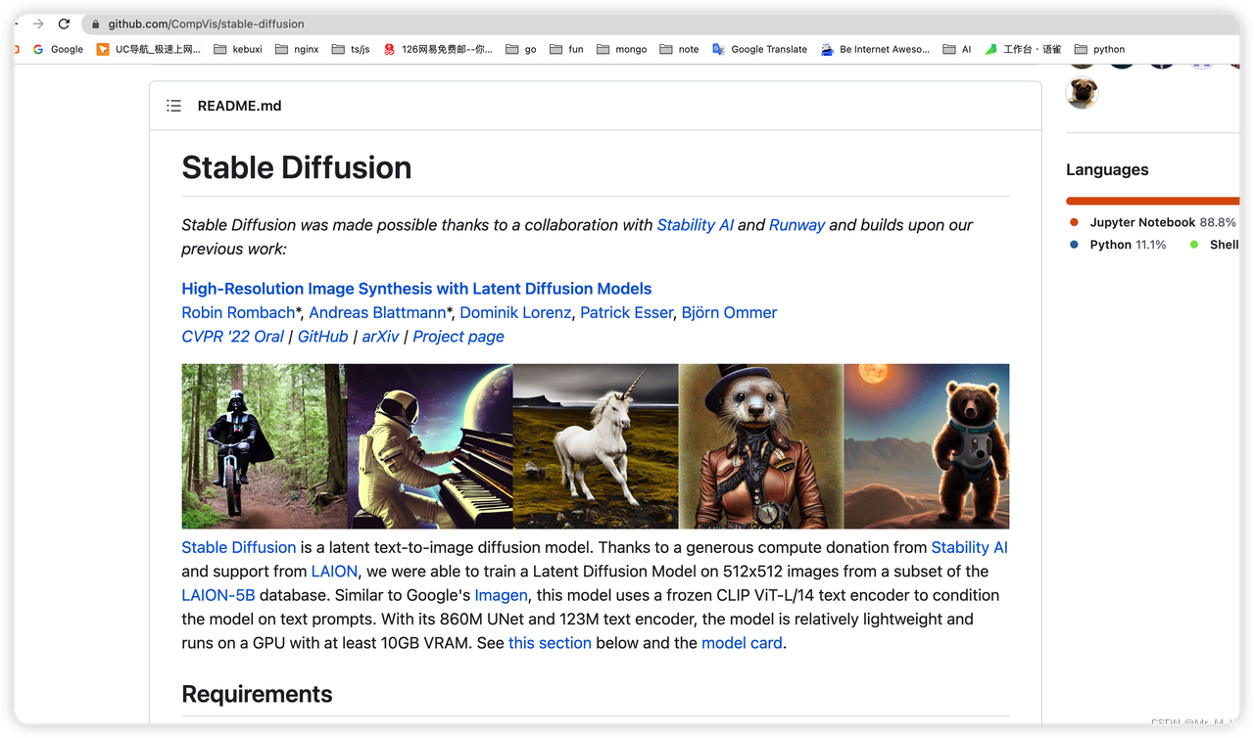Open the model card link
The image size is (1254, 738).
[x=742, y=643]
